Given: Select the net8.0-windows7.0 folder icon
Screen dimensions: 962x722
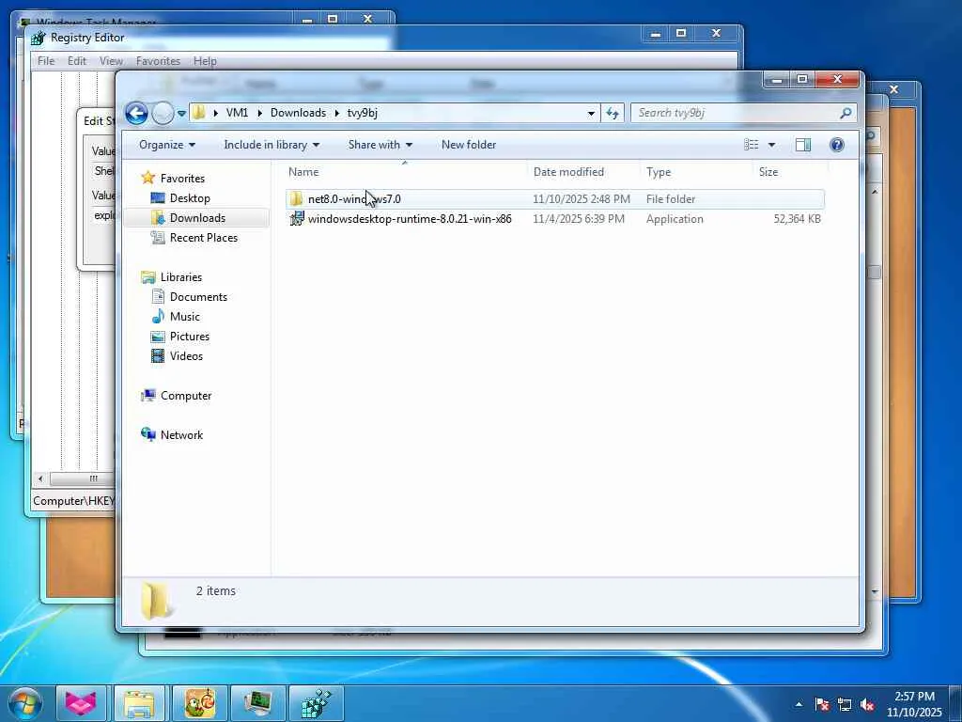Looking at the screenshot, I should [x=296, y=198].
